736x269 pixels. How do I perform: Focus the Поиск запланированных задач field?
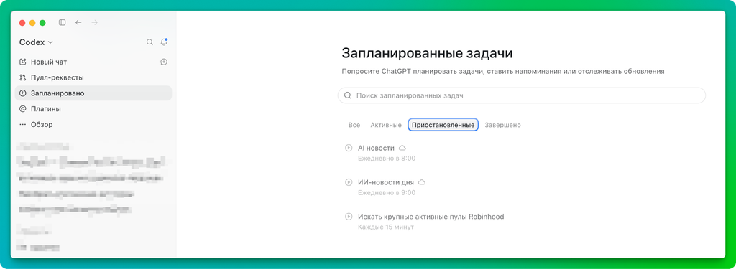tap(522, 95)
